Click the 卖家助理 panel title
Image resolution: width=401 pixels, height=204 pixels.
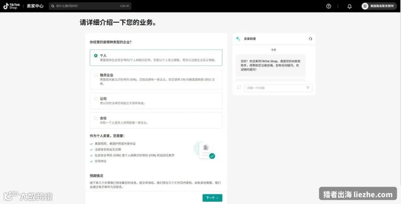click(x=250, y=39)
